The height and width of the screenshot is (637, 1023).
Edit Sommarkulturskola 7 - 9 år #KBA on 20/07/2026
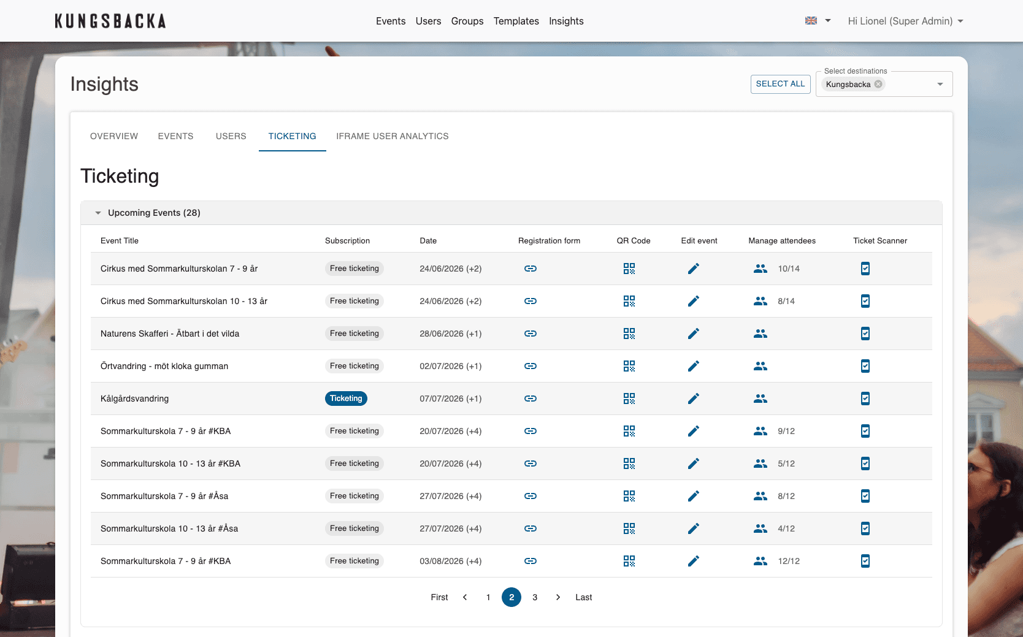click(694, 431)
